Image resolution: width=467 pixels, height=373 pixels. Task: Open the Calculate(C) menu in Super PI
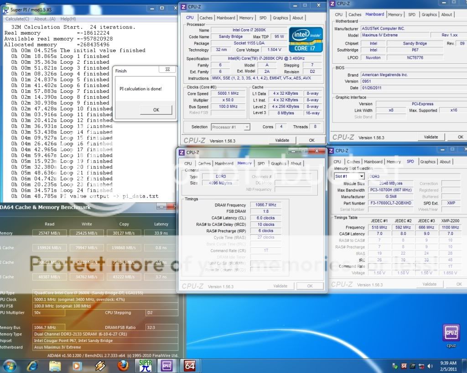tap(17, 19)
